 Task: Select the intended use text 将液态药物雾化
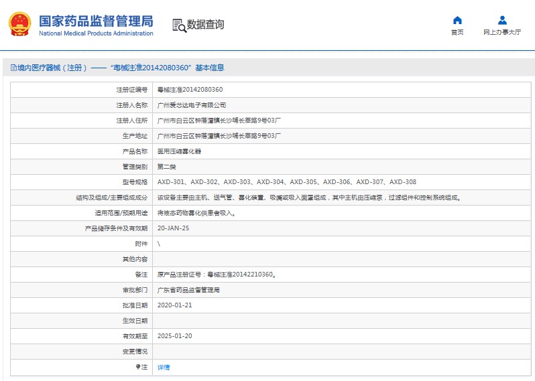(x=196, y=214)
